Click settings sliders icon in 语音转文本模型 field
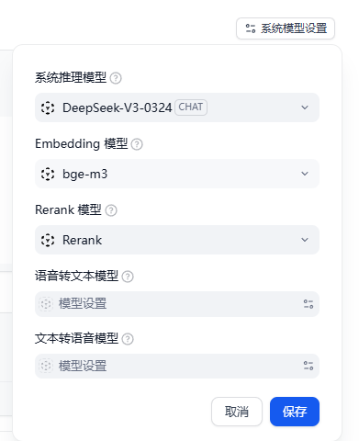This screenshot has height=441, width=359. click(x=309, y=304)
